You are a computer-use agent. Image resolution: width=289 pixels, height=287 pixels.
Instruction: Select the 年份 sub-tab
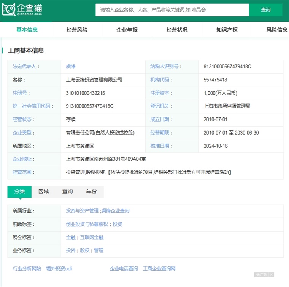(x=91, y=192)
